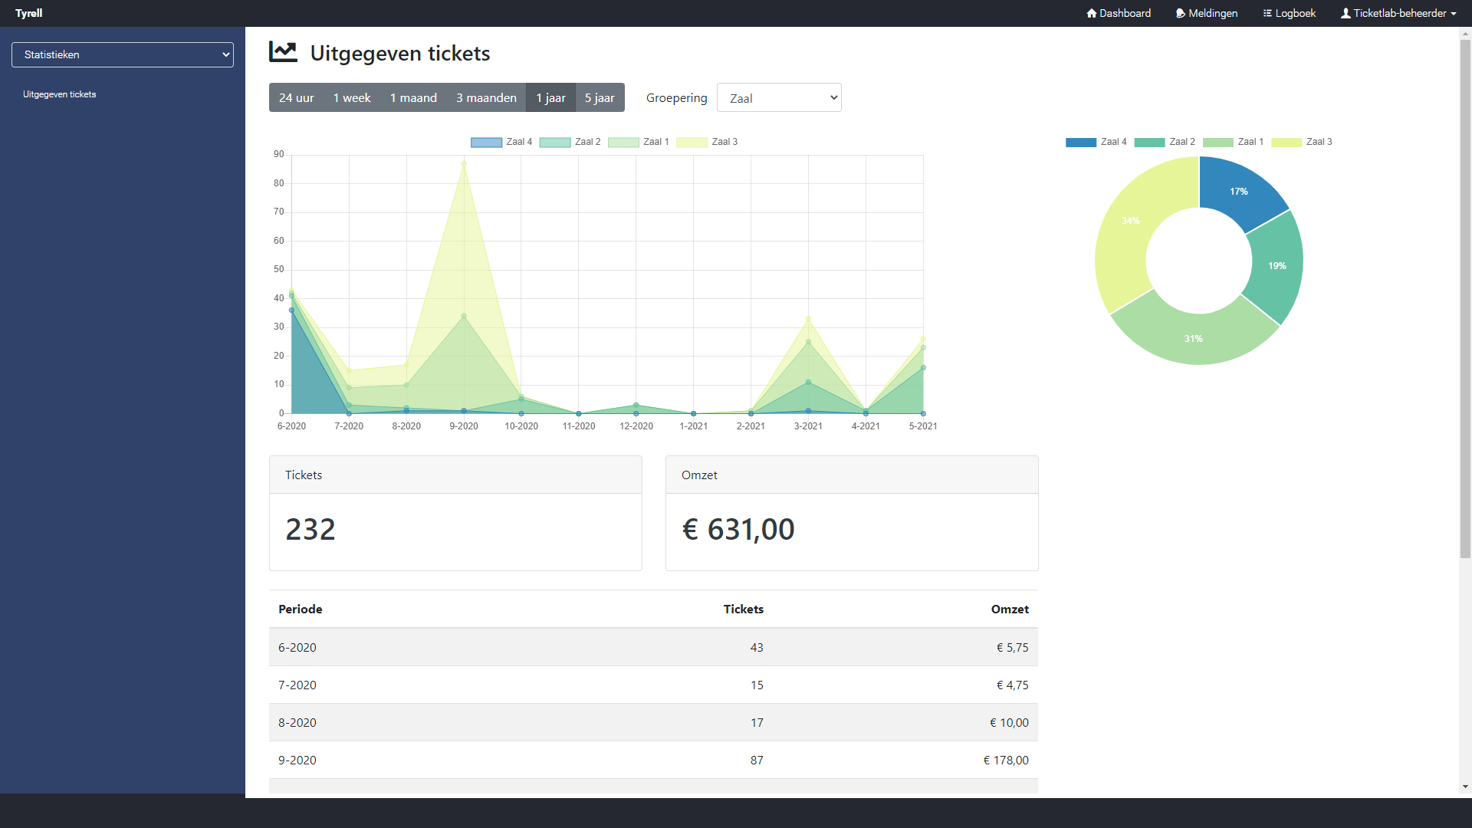
Task: Select the 5 jaar period
Action: click(600, 97)
